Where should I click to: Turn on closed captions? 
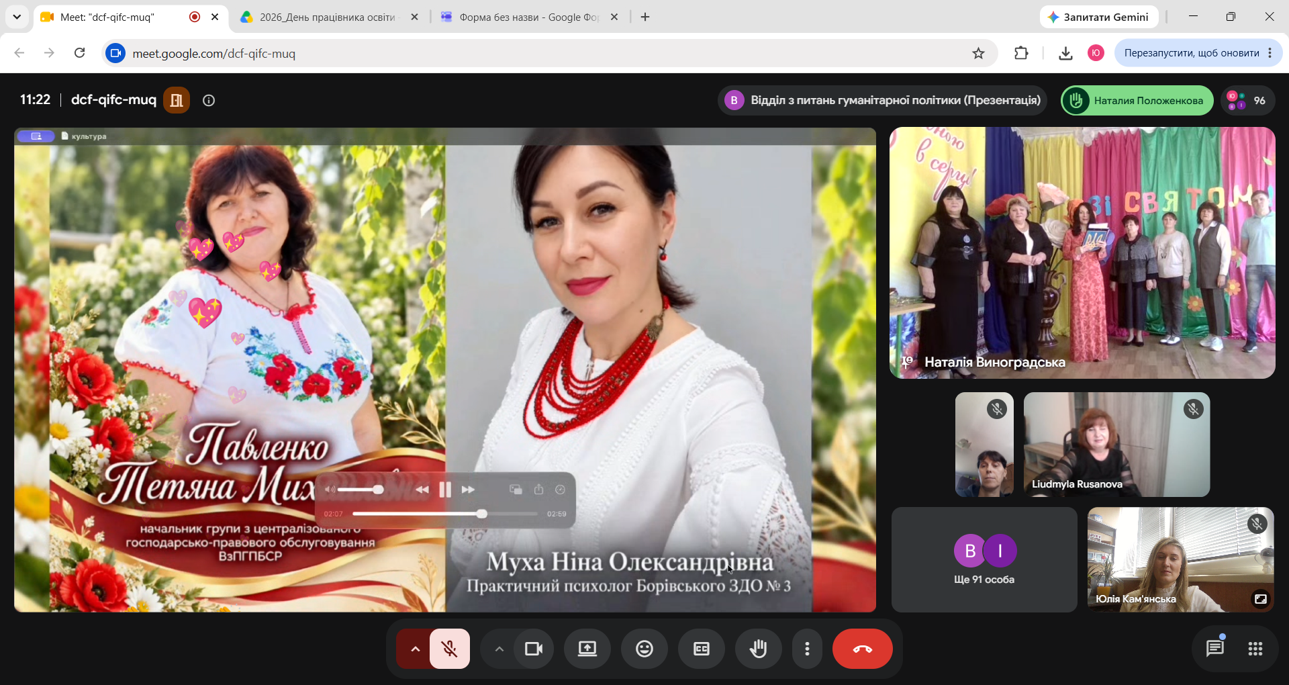coord(702,649)
